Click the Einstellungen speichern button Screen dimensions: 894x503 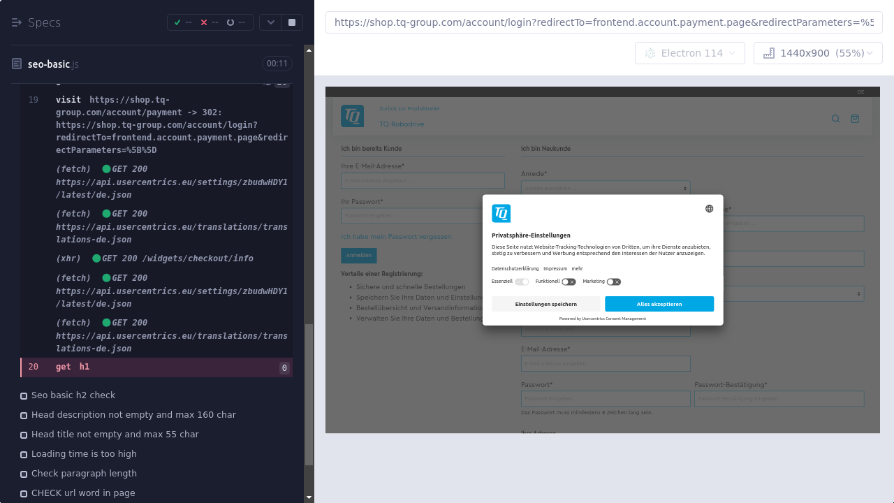(x=545, y=304)
